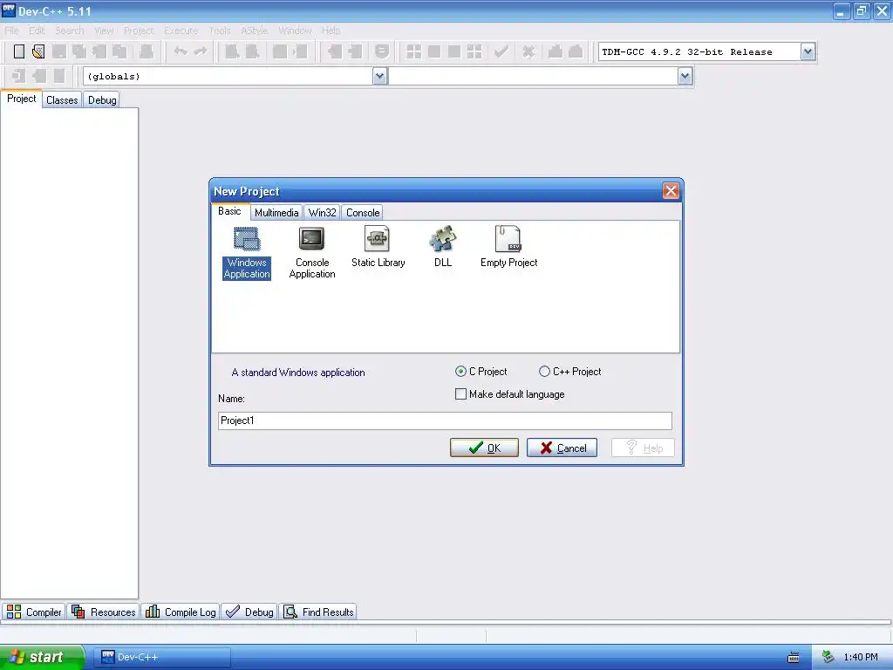Select the Project side panel tab
893x670 pixels.
[x=22, y=99]
